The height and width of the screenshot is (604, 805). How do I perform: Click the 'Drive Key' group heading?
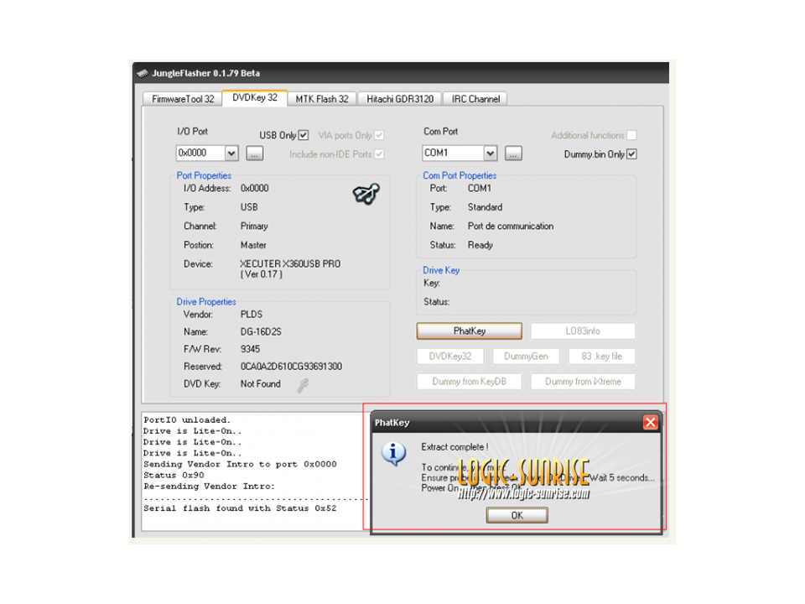point(441,270)
